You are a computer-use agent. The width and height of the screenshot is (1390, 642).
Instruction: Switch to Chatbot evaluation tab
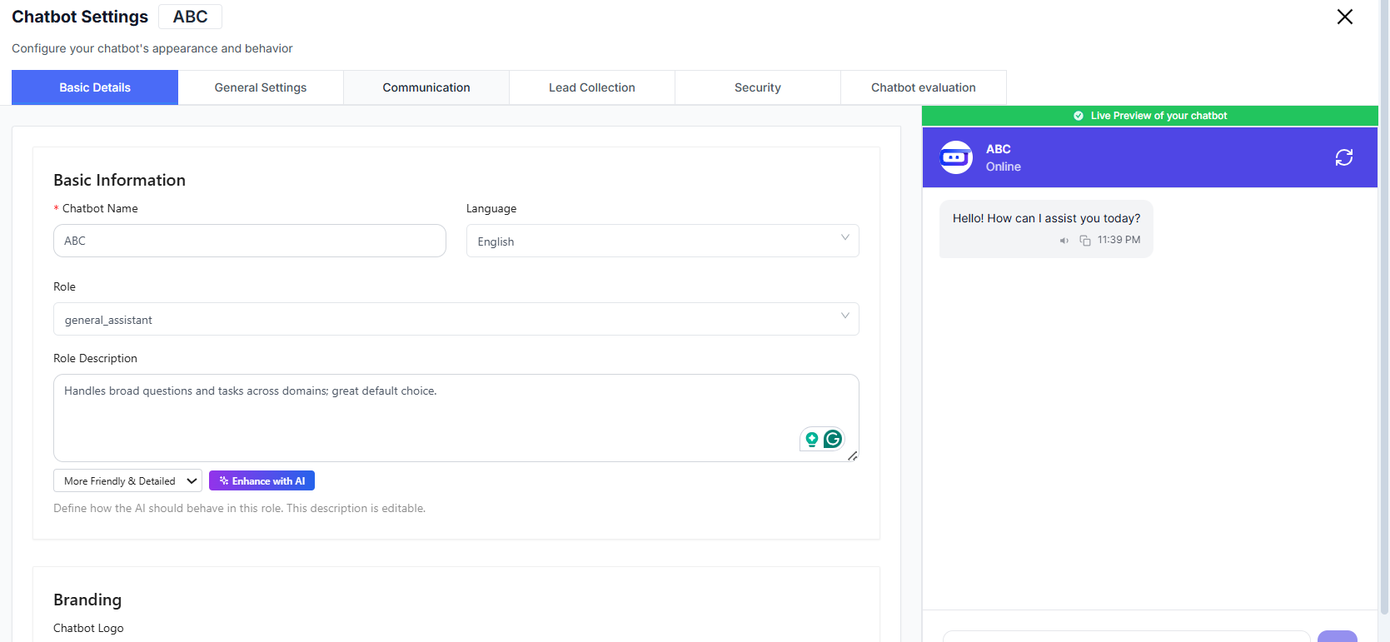[924, 87]
